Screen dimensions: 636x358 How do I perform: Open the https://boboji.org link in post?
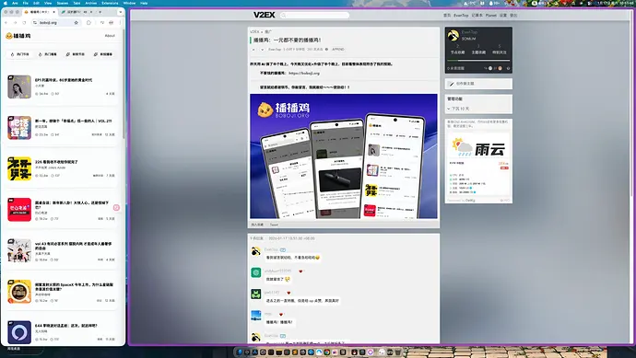click(304, 74)
